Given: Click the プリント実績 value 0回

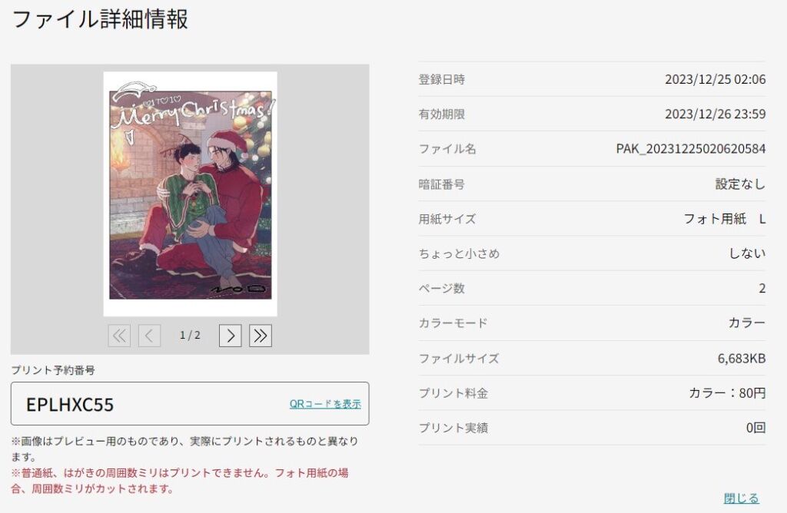Looking at the screenshot, I should pyautogui.click(x=756, y=428).
